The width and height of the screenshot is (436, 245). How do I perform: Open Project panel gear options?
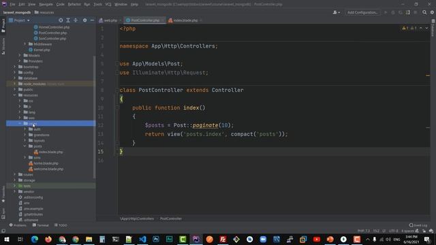click(84, 20)
